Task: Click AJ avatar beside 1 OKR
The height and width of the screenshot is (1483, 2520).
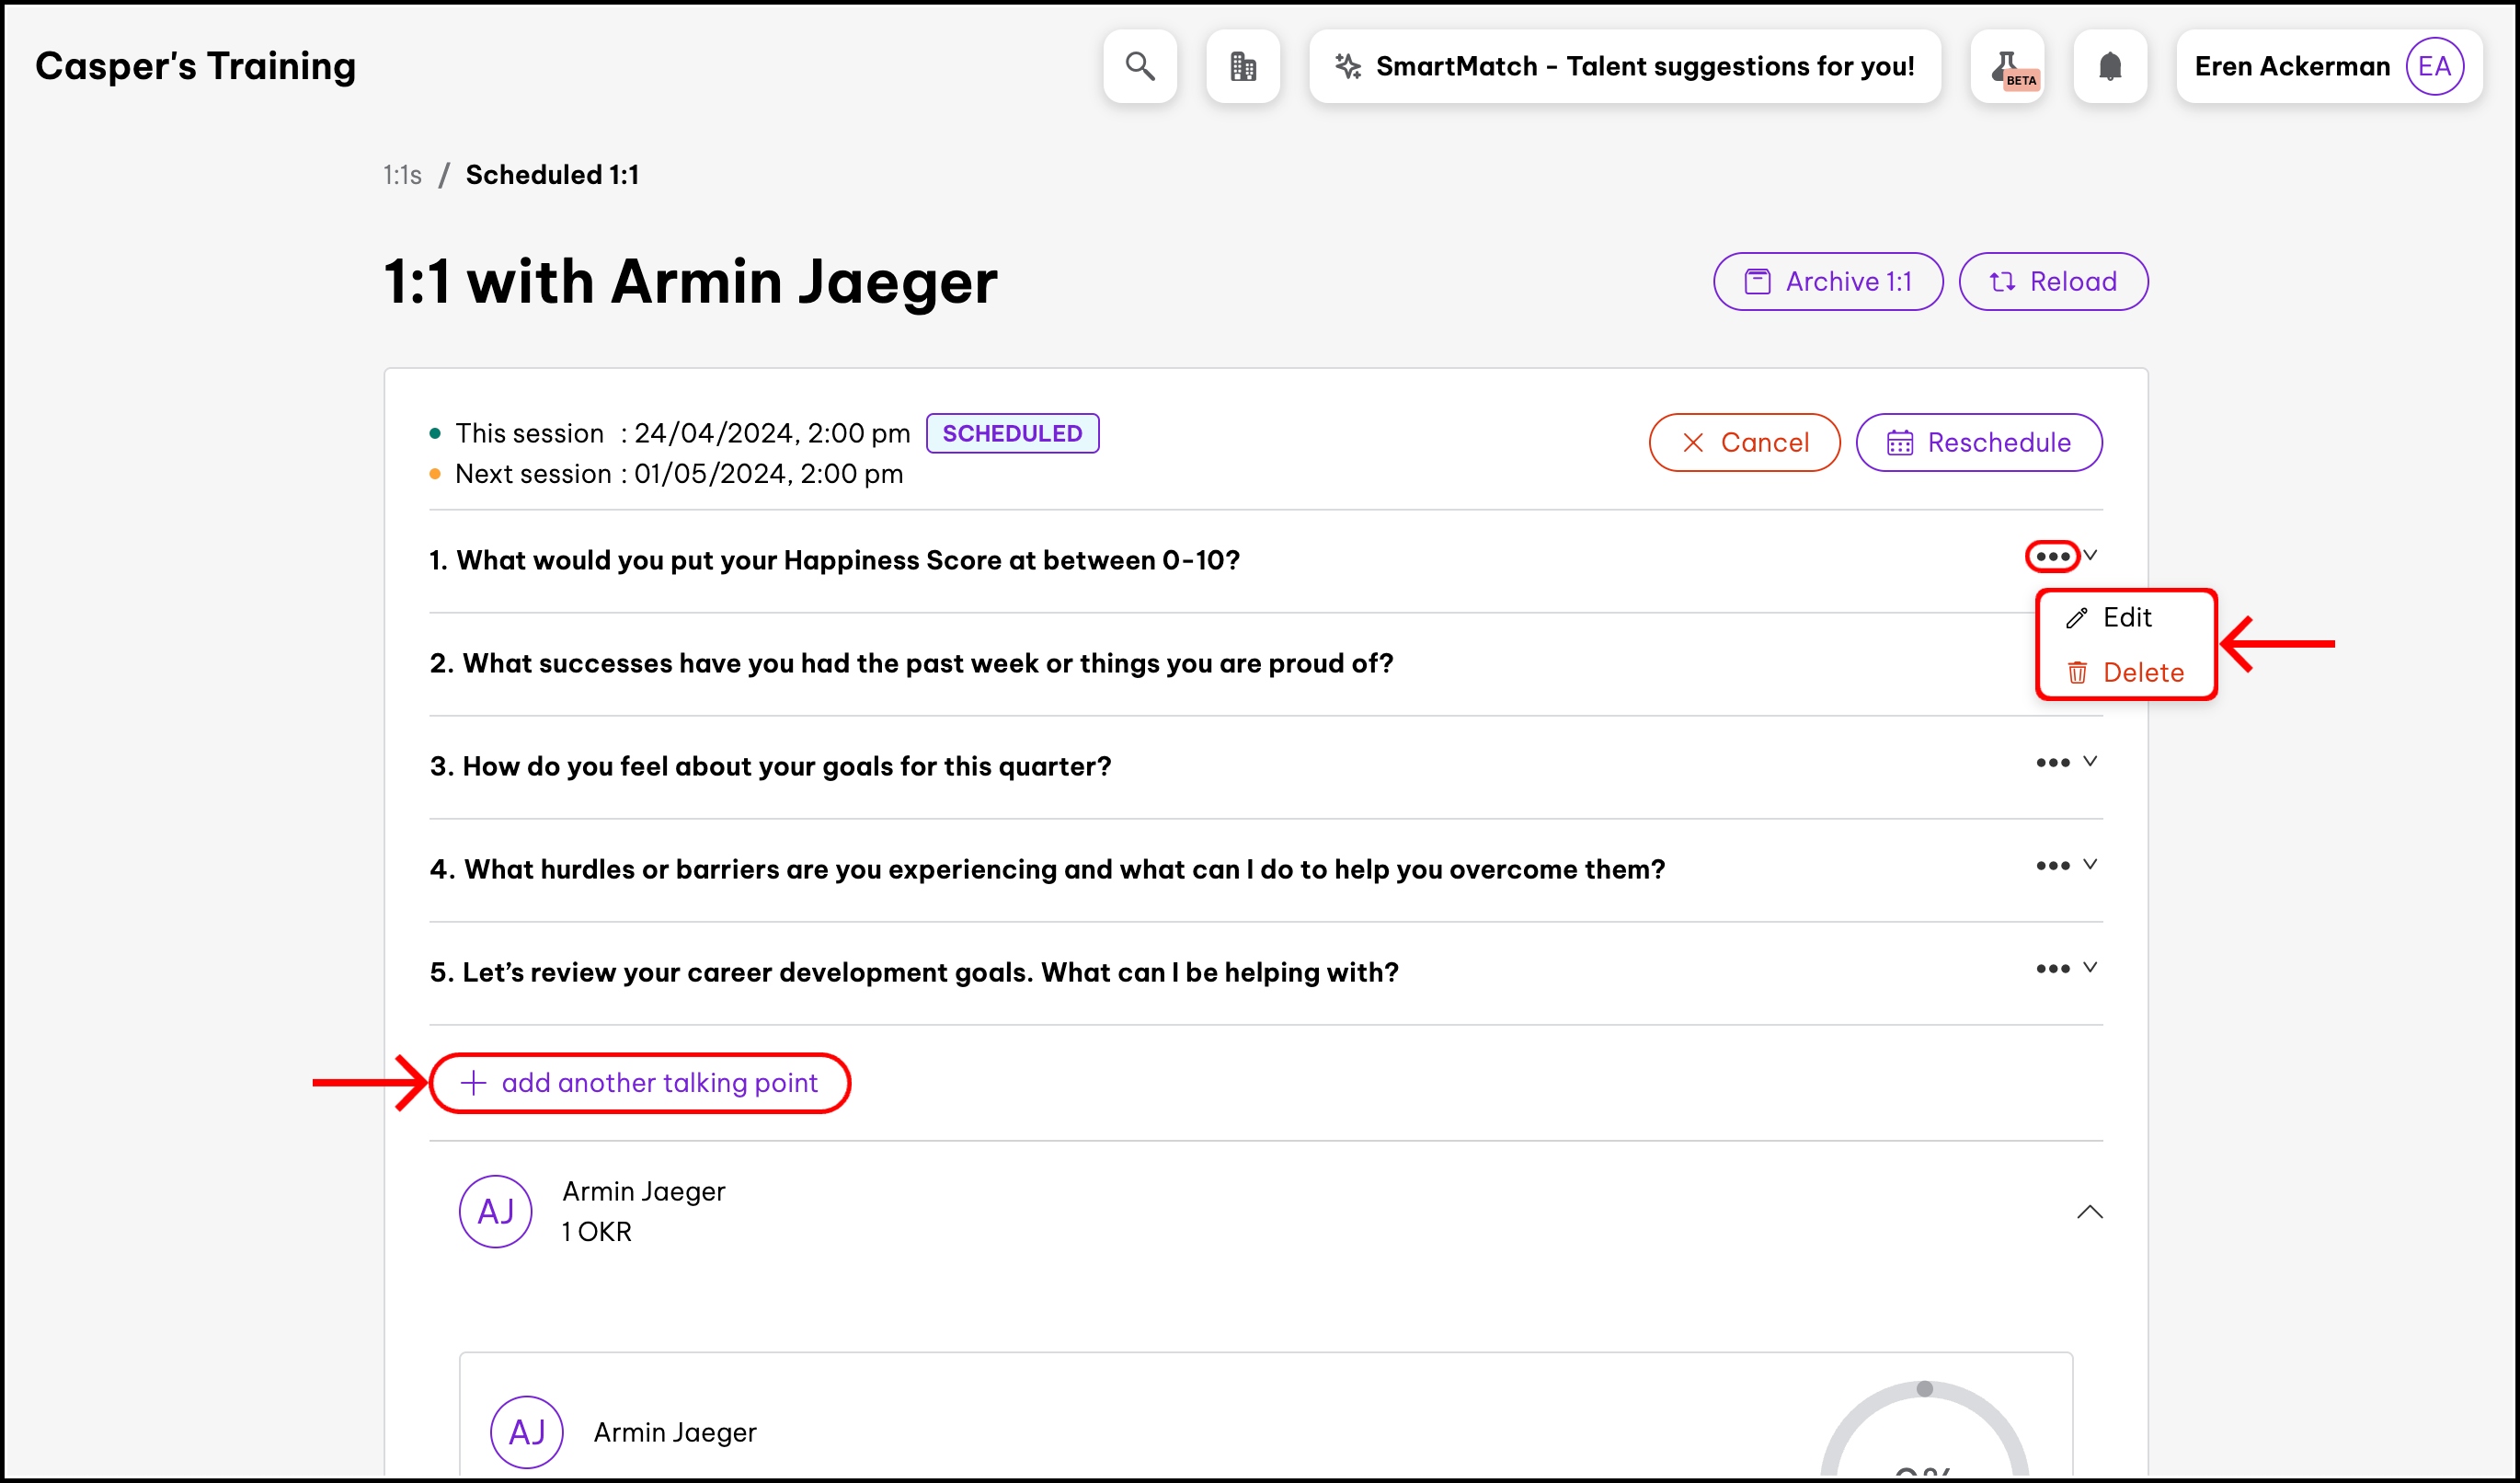Action: [495, 1211]
